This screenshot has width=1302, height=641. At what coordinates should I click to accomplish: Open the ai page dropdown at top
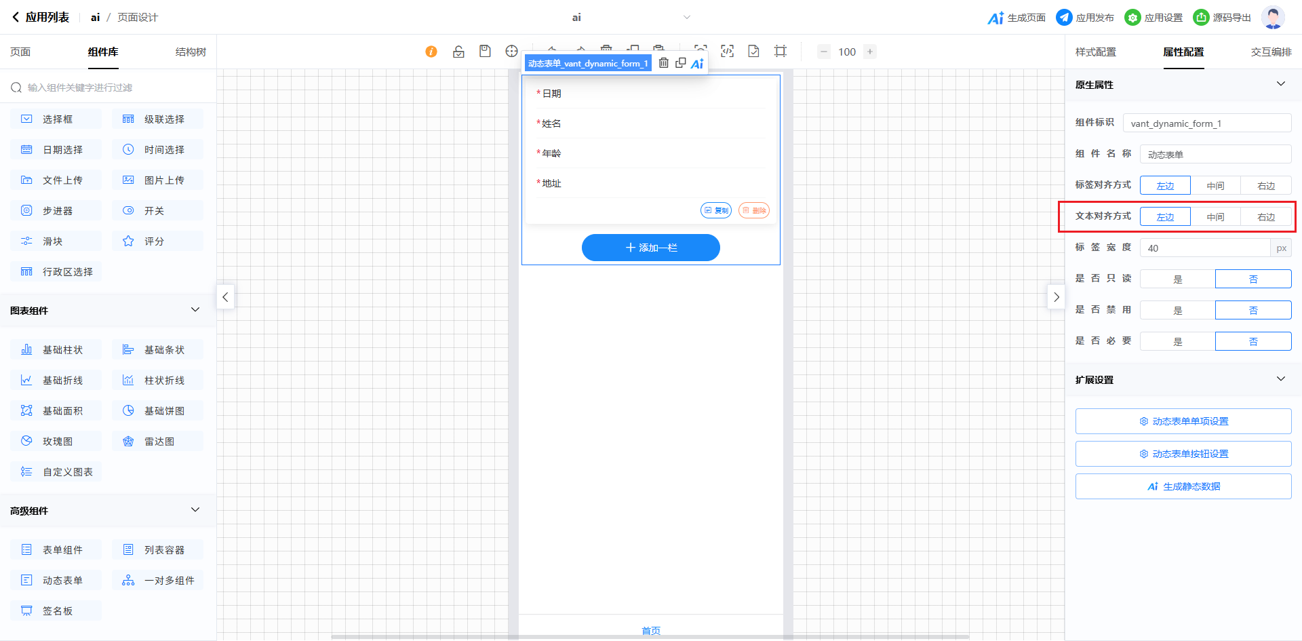[686, 18]
